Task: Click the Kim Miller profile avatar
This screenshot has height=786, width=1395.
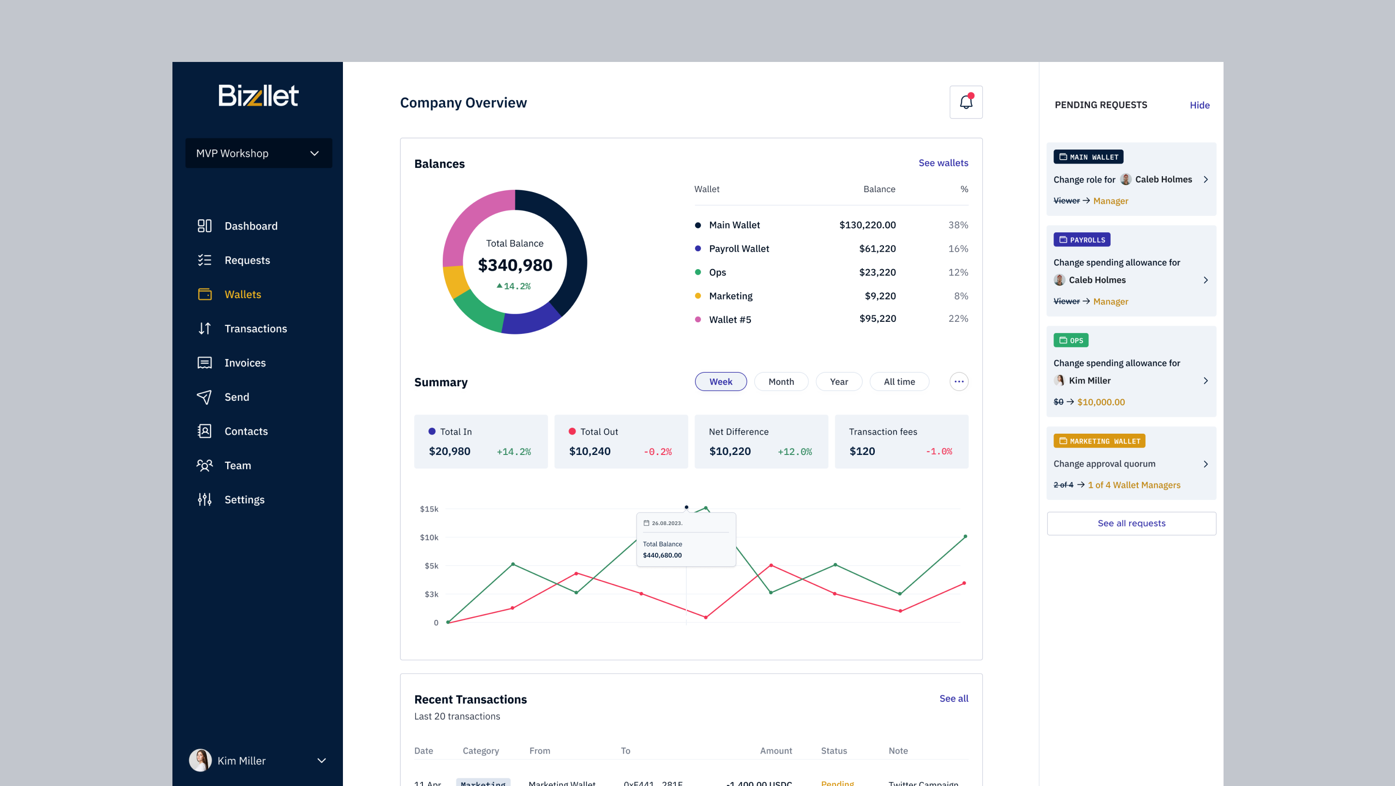Action: point(200,759)
